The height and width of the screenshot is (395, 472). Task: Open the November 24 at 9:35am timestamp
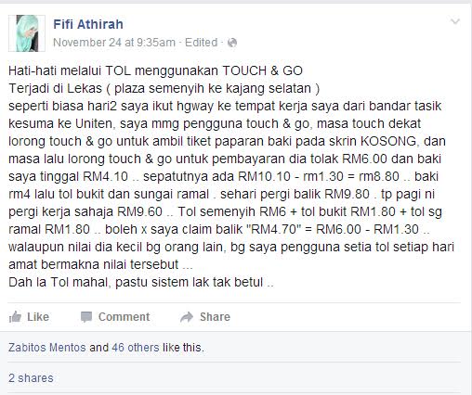tap(114, 43)
